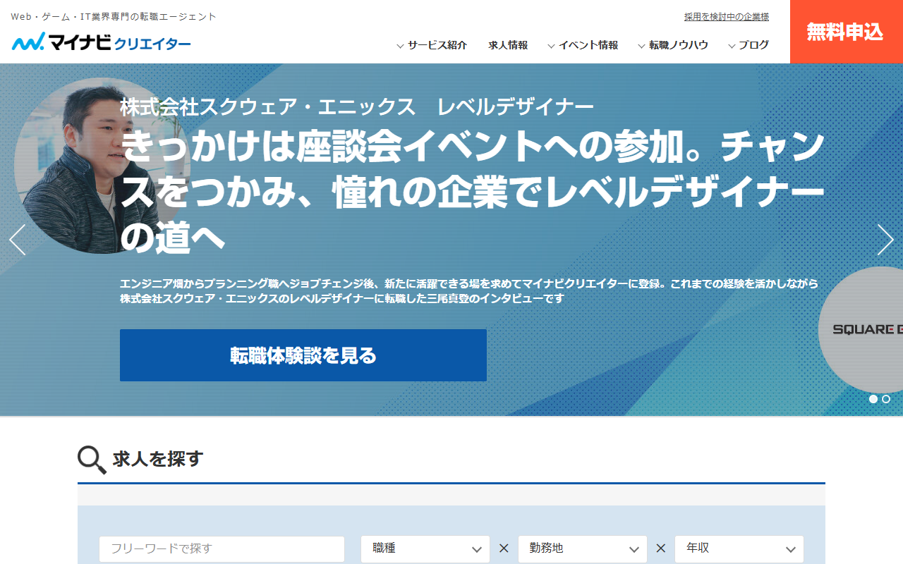Go to next carousel slide arrow

pos(885,240)
